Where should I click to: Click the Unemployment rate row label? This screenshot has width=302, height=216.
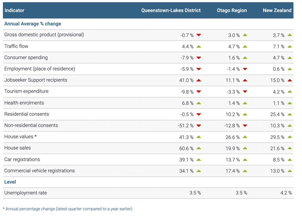click(x=25, y=193)
